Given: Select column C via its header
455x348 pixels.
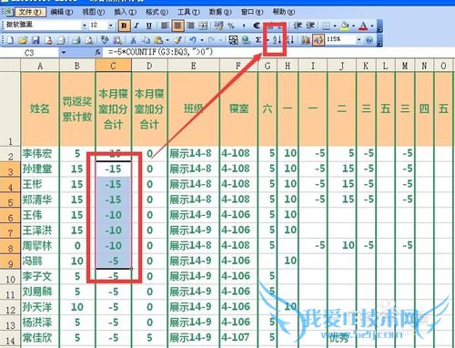Looking at the screenshot, I should coord(113,66).
